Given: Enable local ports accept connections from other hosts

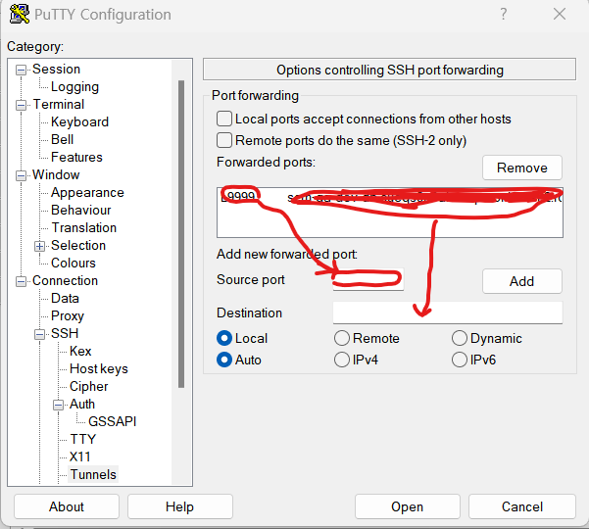Looking at the screenshot, I should pyautogui.click(x=224, y=119).
